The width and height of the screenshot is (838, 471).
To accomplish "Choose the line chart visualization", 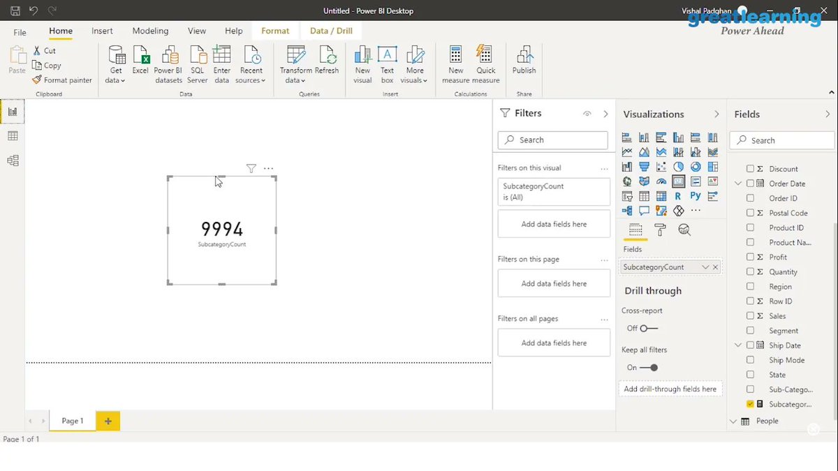I will [626, 152].
